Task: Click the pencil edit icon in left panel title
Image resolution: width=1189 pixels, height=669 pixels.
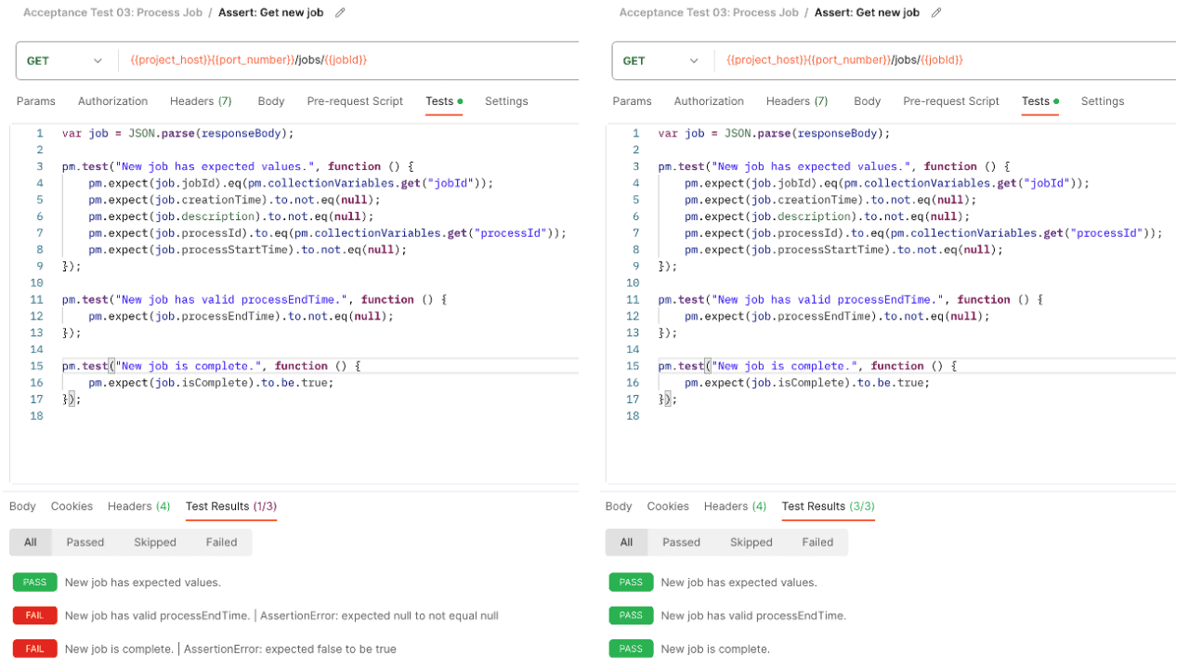Action: coord(340,13)
